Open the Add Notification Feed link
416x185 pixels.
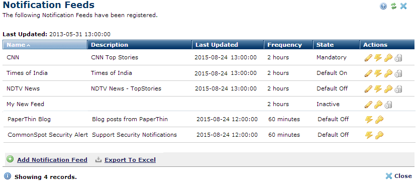[52, 160]
